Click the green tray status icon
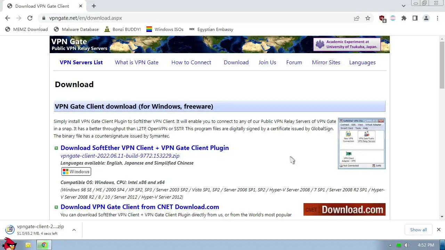Screen dimensions: 445x250 tap(399, 245)
